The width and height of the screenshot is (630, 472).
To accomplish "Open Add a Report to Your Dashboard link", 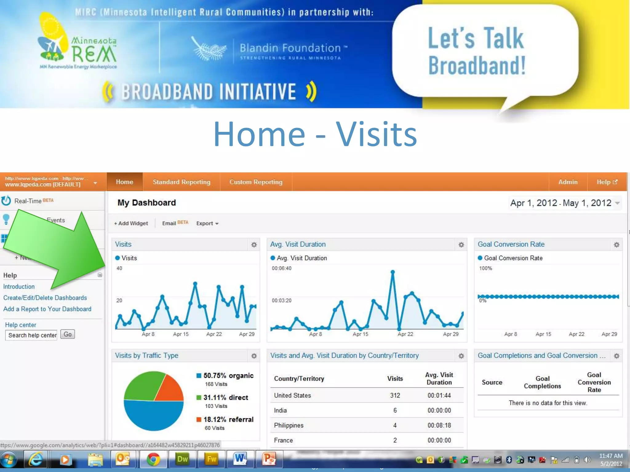I will click(47, 309).
